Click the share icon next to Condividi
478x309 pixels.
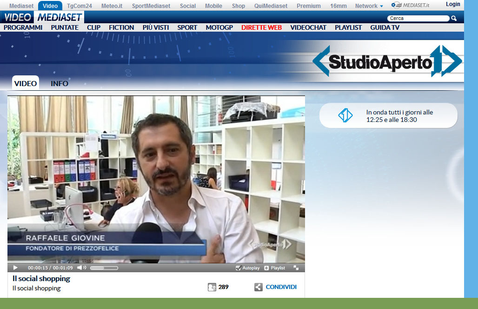[x=258, y=287]
